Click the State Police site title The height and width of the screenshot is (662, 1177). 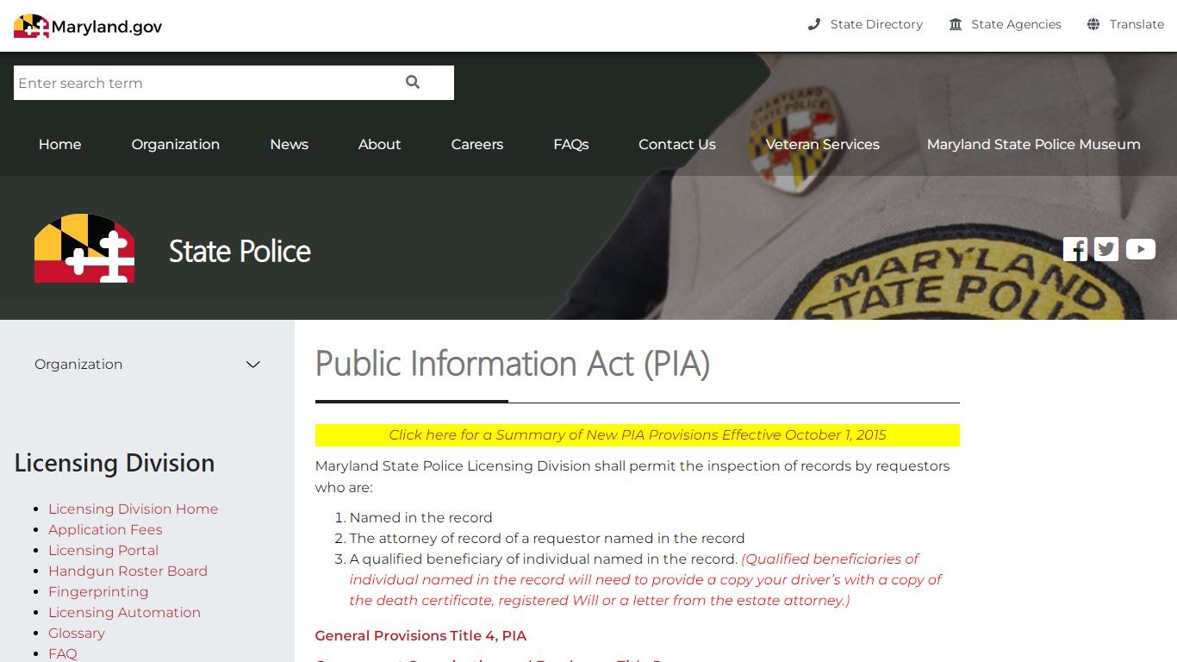[240, 251]
